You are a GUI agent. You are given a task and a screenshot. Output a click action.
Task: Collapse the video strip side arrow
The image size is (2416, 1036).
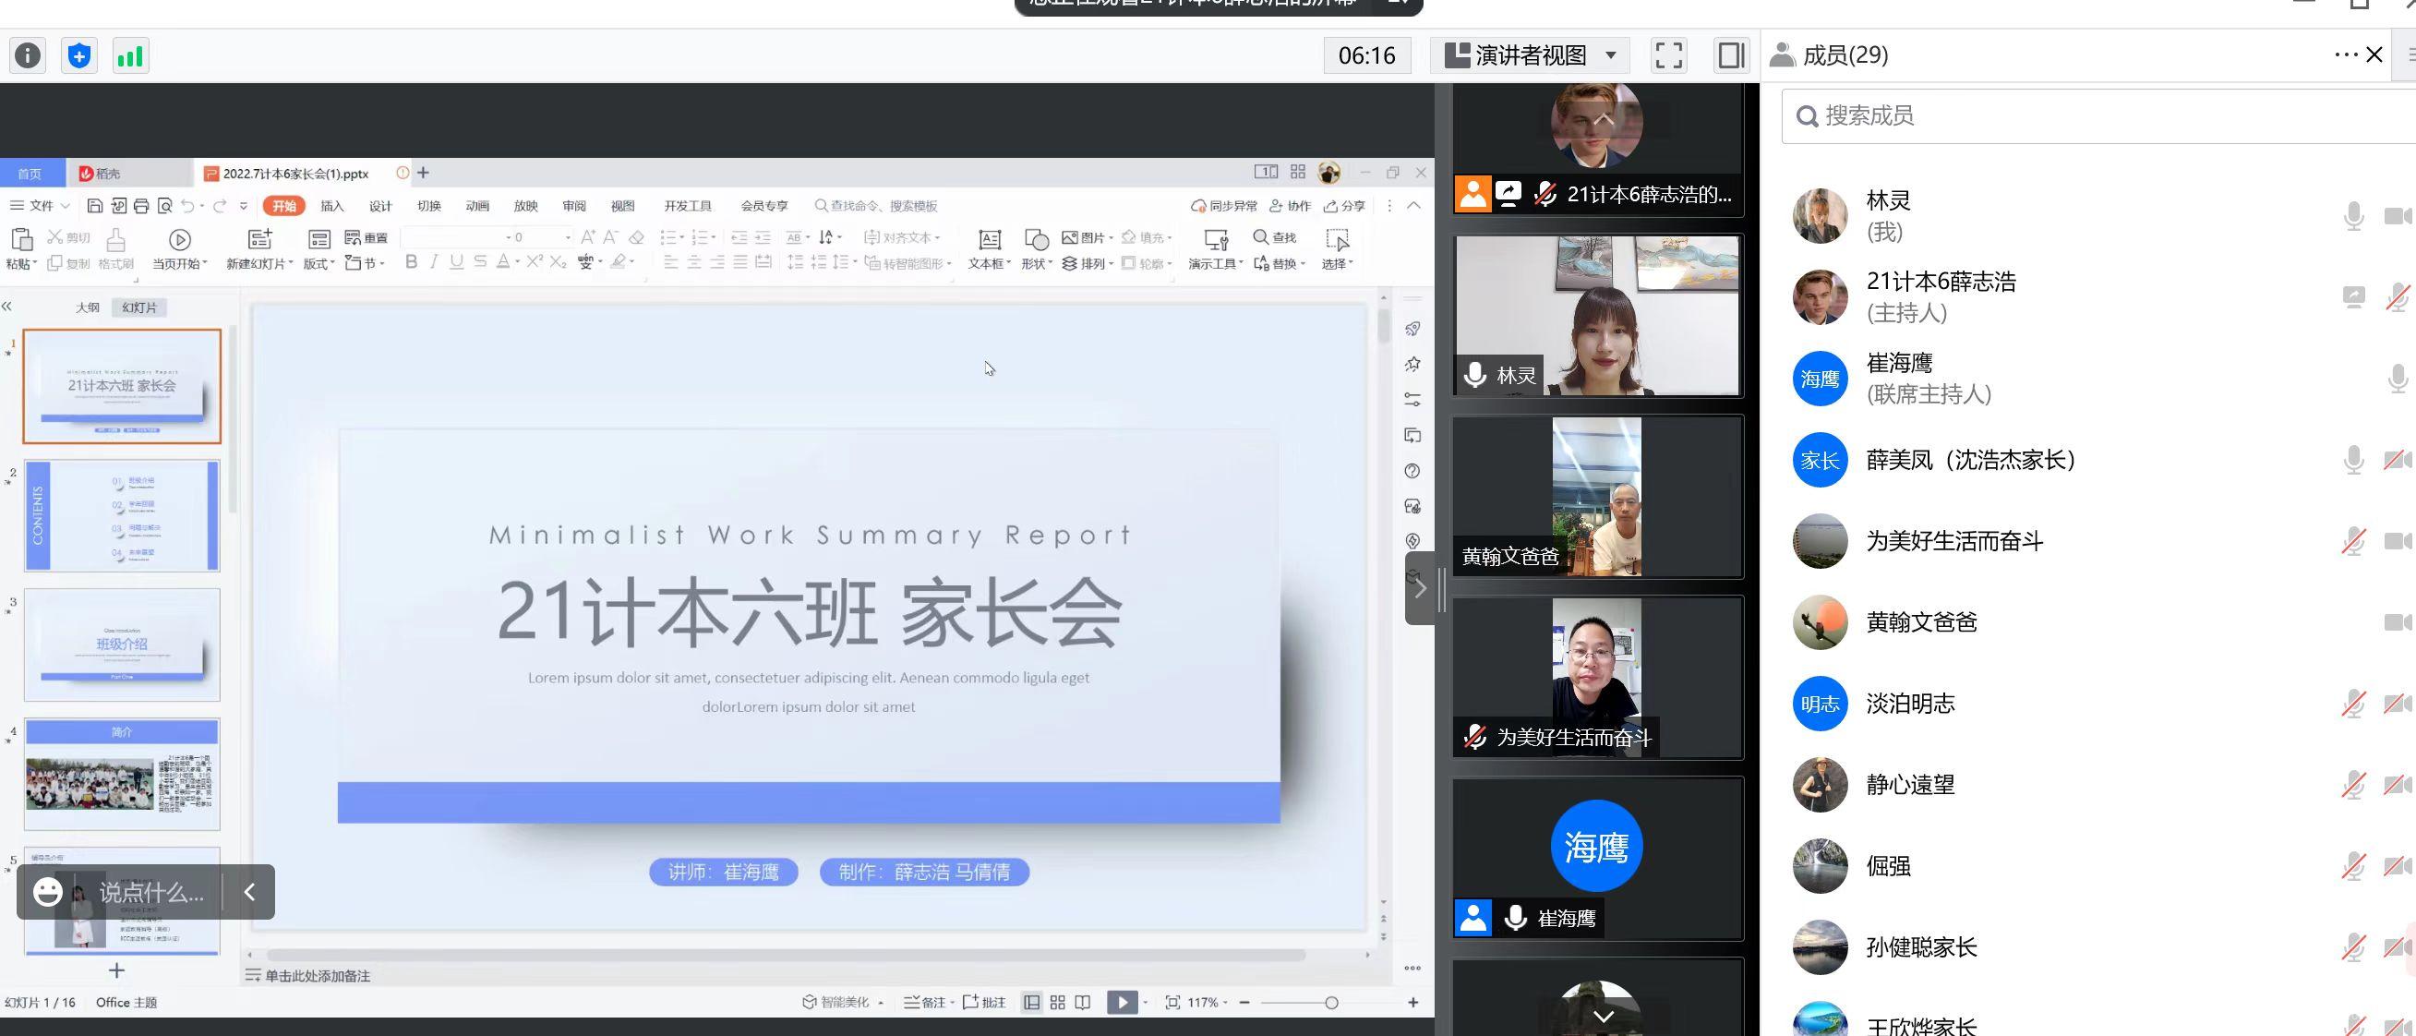pyautogui.click(x=1420, y=588)
